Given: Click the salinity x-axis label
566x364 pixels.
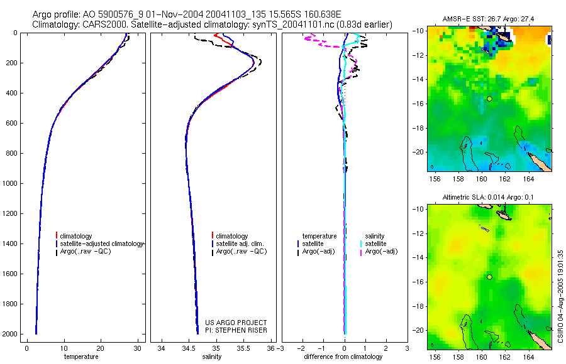Looking at the screenshot, I should point(212,357).
